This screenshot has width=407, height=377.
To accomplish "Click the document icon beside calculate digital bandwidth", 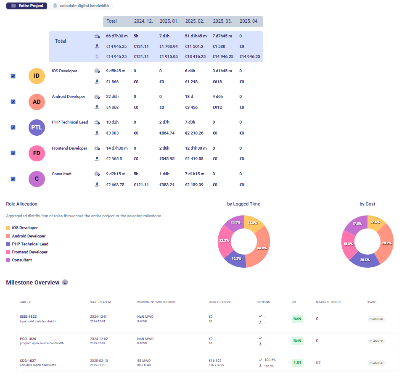I will 55,6.
